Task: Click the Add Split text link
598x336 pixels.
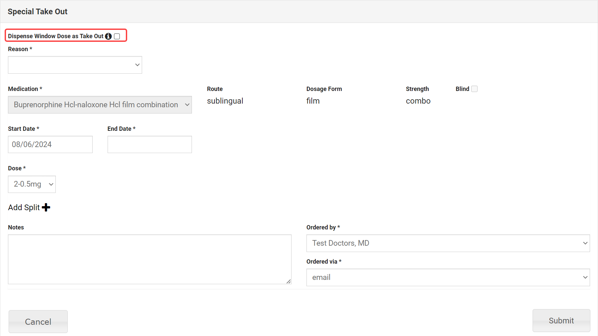Action: [x=24, y=208]
